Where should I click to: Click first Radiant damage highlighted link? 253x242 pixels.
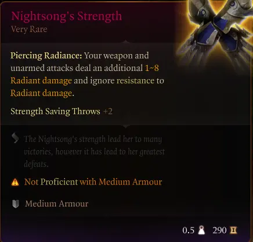(x=41, y=81)
